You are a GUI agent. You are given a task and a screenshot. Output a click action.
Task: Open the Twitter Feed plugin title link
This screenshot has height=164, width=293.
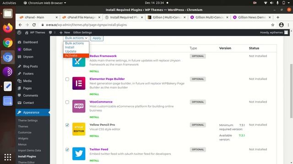click(x=99, y=149)
